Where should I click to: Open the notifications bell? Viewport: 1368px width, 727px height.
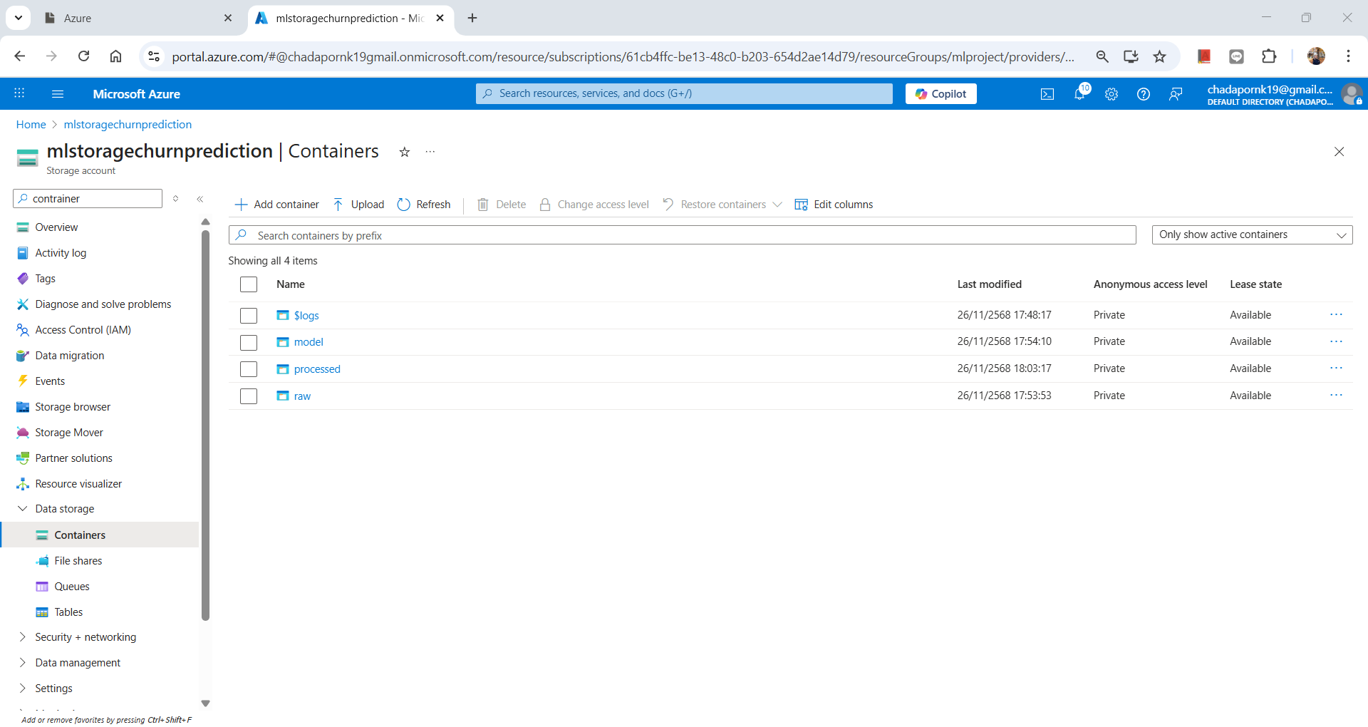coord(1080,93)
